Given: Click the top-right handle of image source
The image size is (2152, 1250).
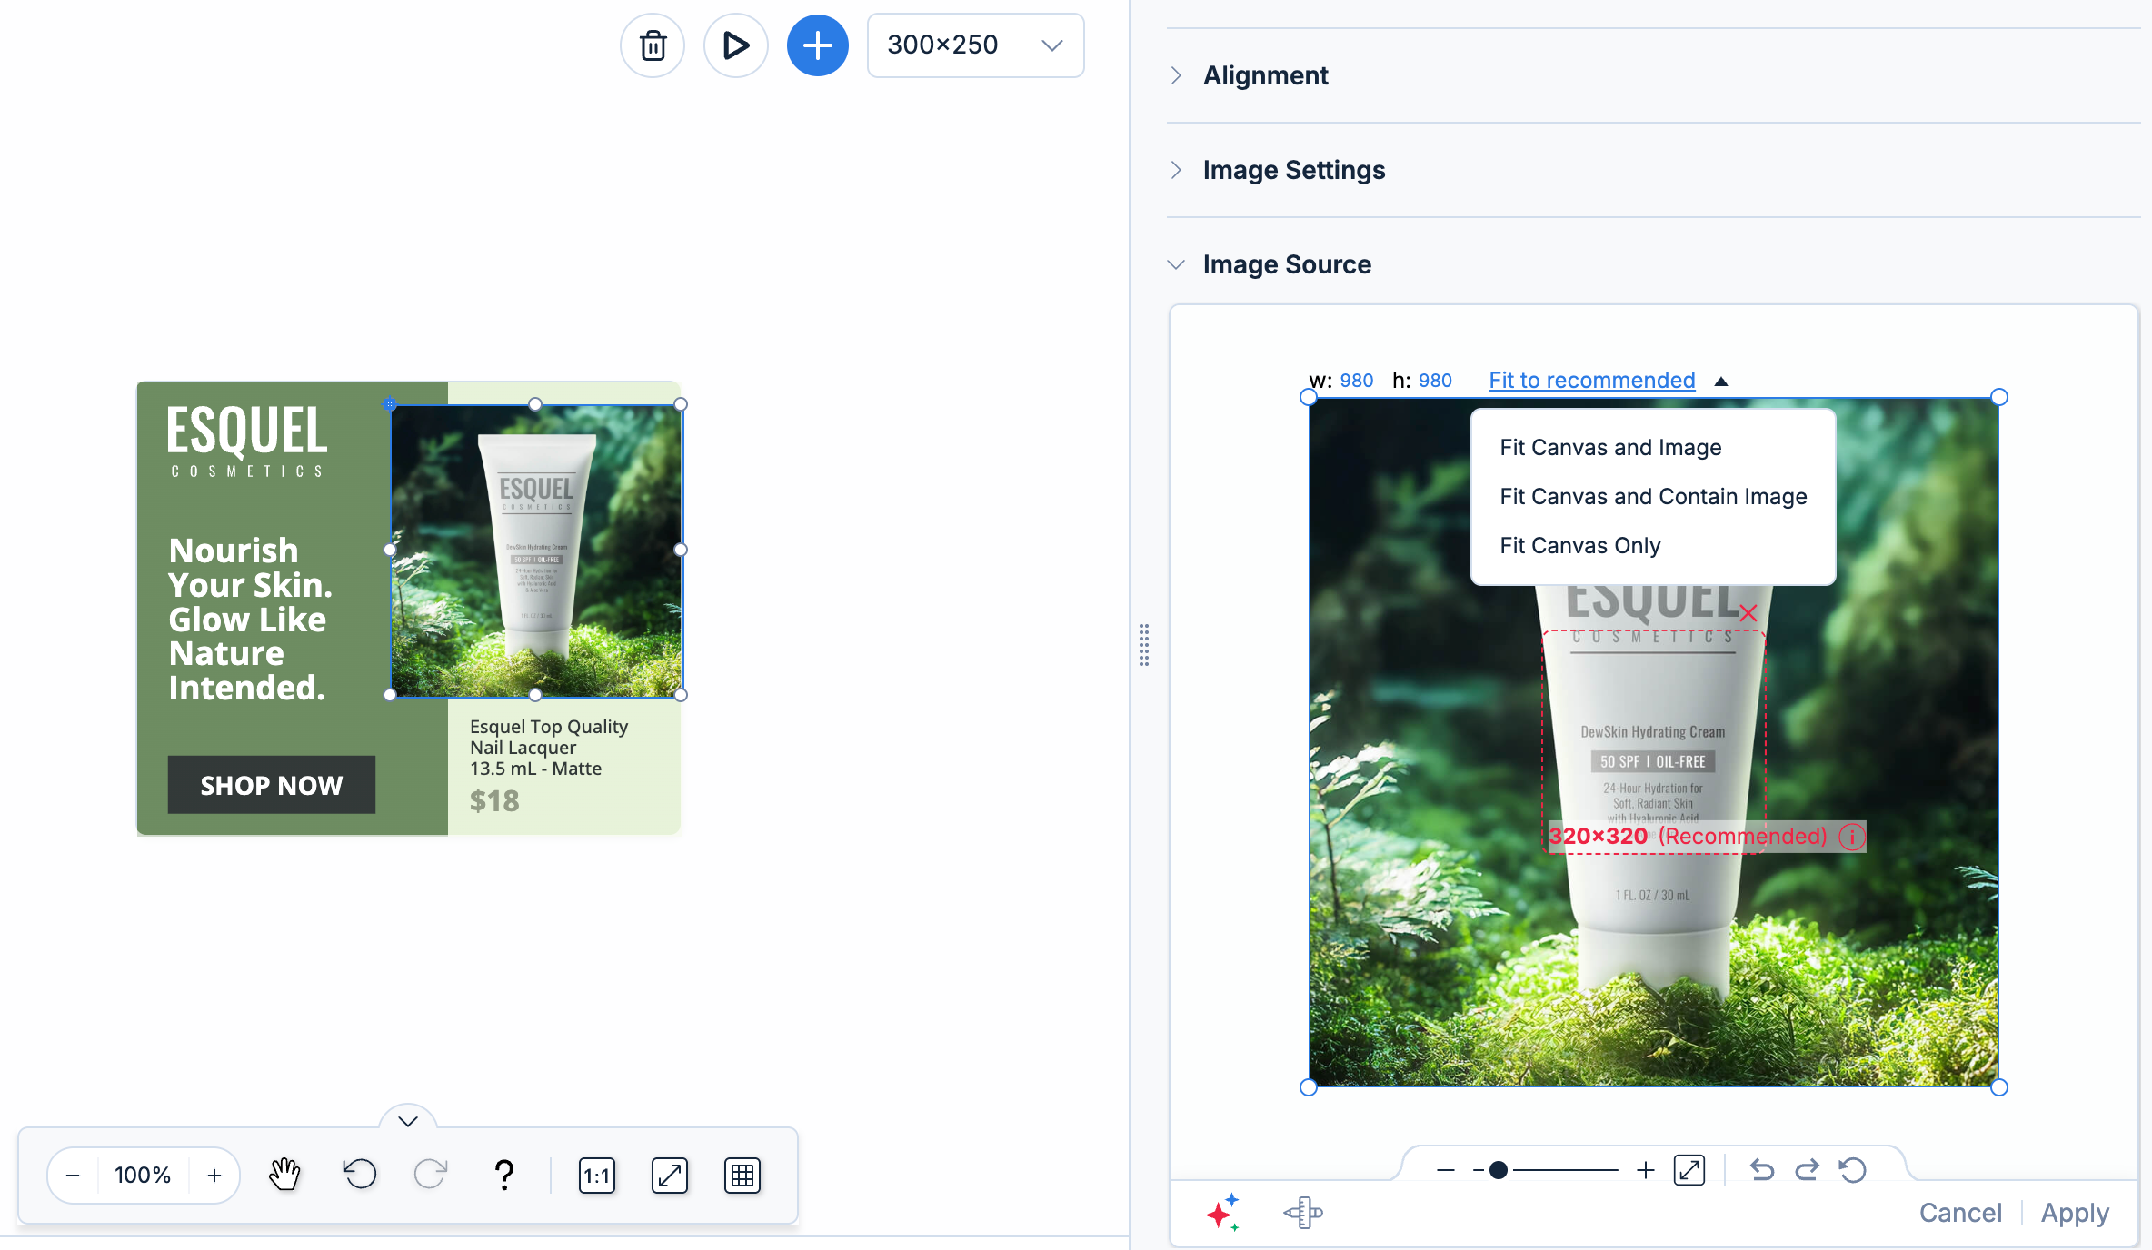Looking at the screenshot, I should [x=1999, y=397].
